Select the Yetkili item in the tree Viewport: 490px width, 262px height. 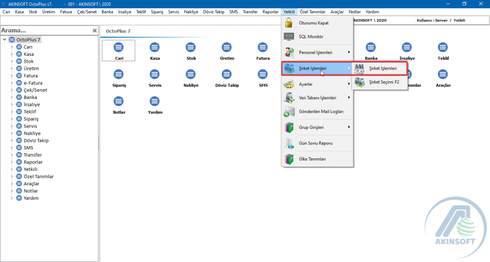[x=30, y=169]
